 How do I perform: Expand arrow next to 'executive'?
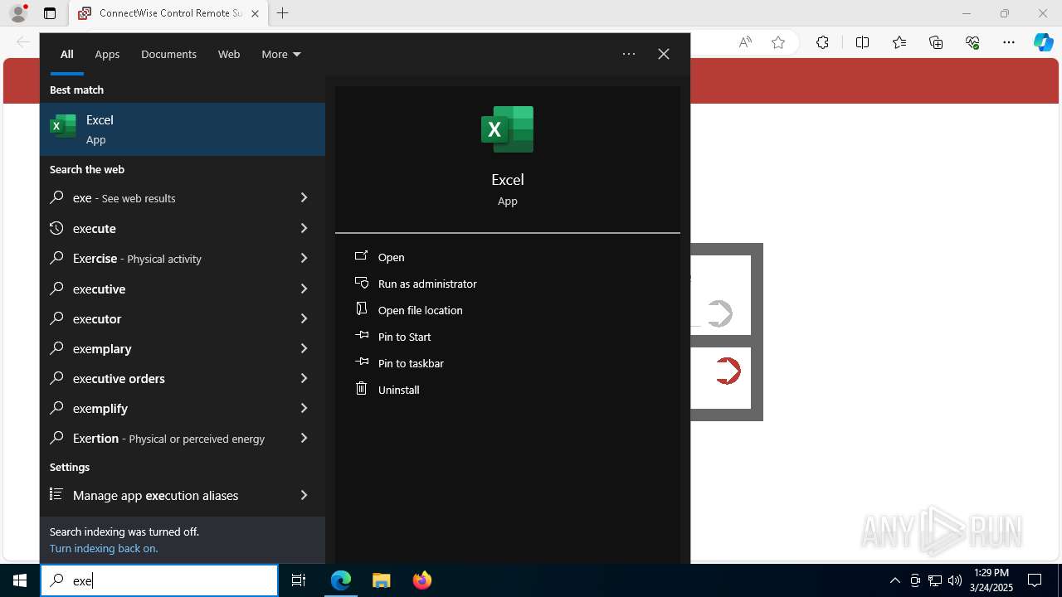pyautogui.click(x=304, y=289)
